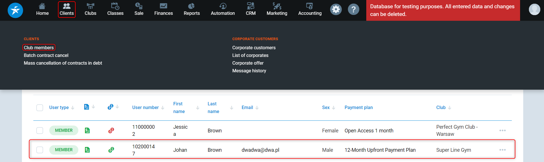The image size is (544, 162).
Task: Click Jessica Brown's red payment status icon
Action: (x=111, y=130)
